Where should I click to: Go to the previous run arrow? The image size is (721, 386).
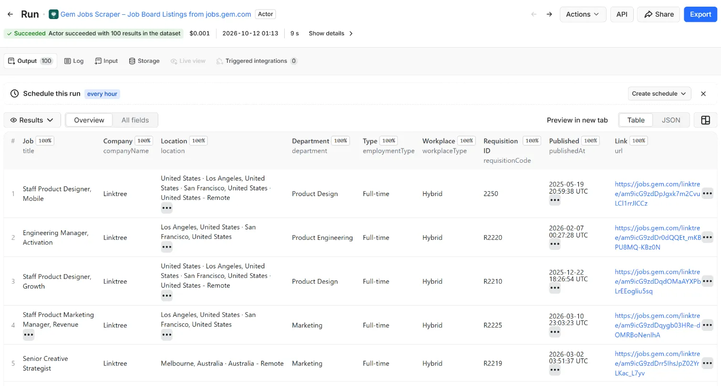(534, 14)
